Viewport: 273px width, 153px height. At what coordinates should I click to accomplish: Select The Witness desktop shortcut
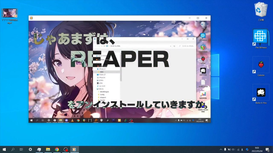point(261,39)
